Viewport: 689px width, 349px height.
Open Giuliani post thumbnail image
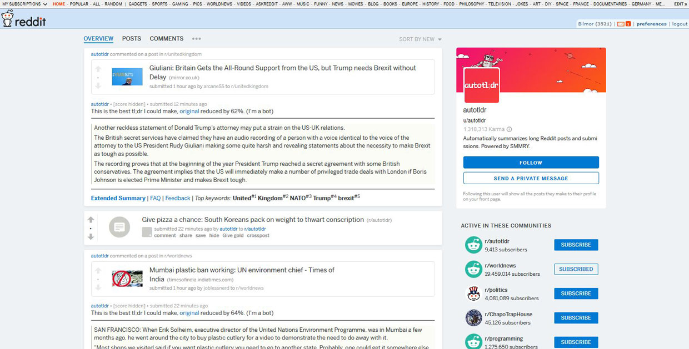click(x=127, y=77)
